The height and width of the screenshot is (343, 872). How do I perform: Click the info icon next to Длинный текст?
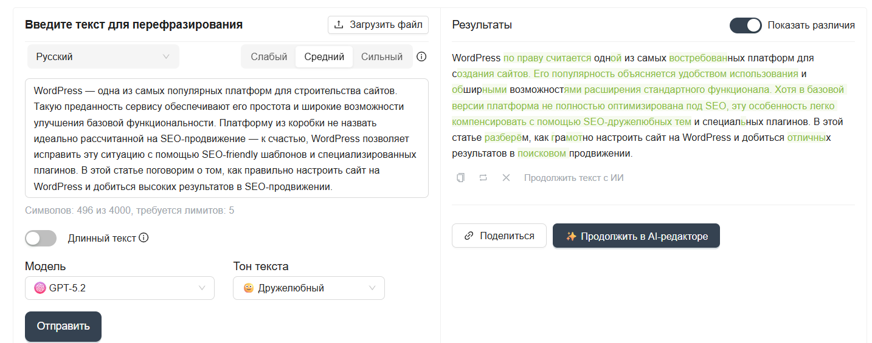(x=144, y=238)
